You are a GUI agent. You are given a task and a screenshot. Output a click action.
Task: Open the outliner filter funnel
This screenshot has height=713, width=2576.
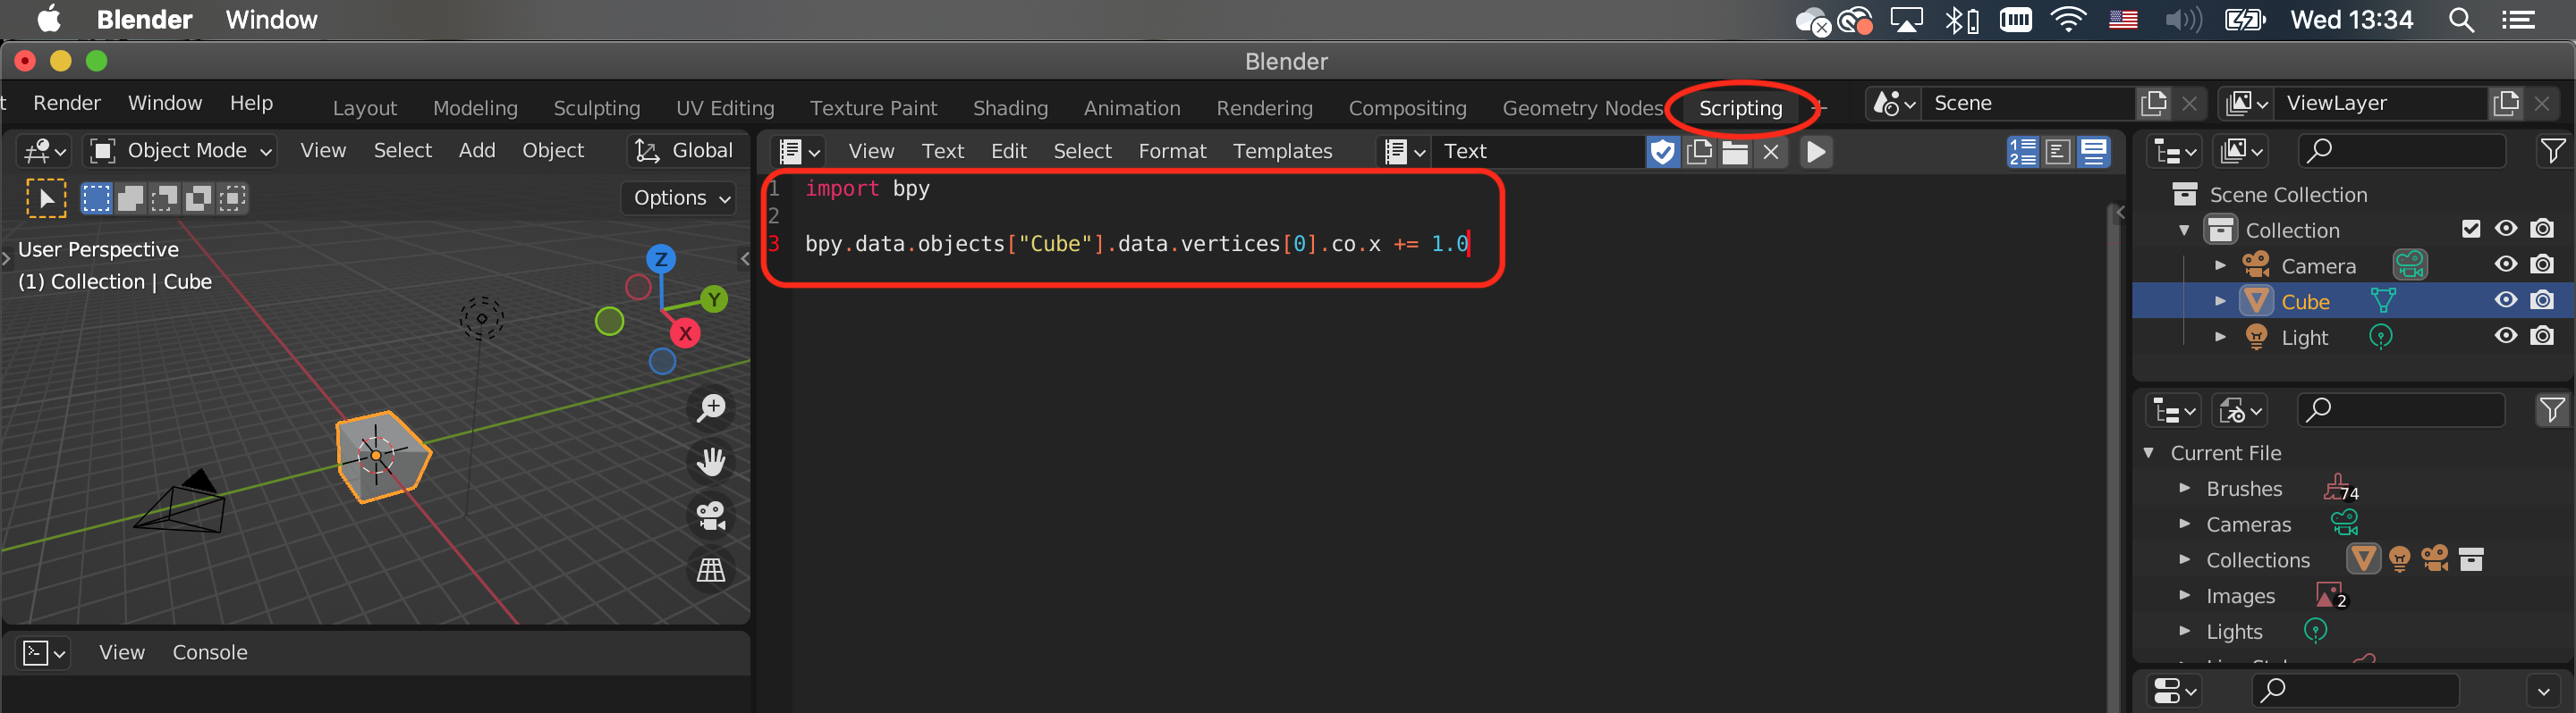(x=2551, y=151)
